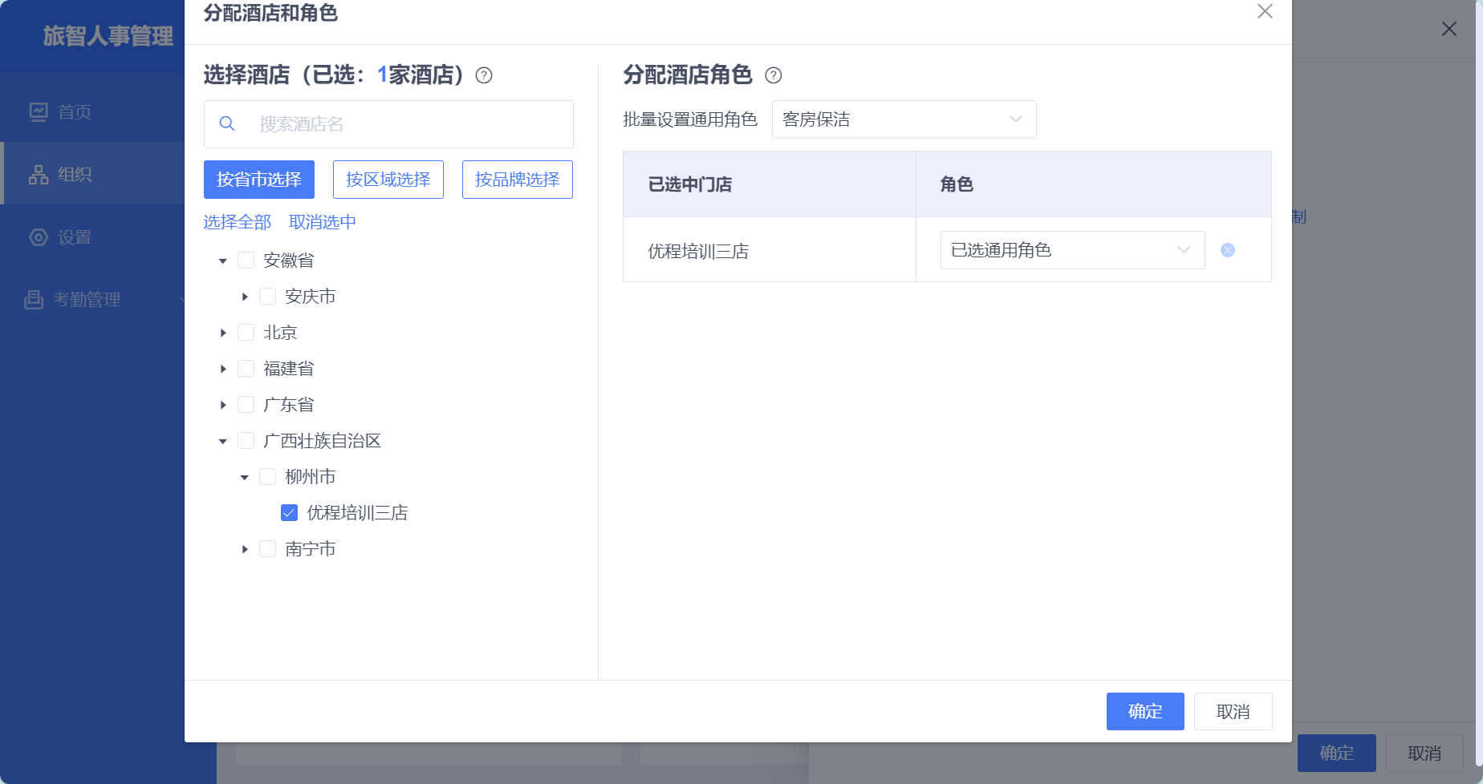Image resolution: width=1483 pixels, height=784 pixels.
Task: Select the 福建省 tree label
Action: (289, 368)
